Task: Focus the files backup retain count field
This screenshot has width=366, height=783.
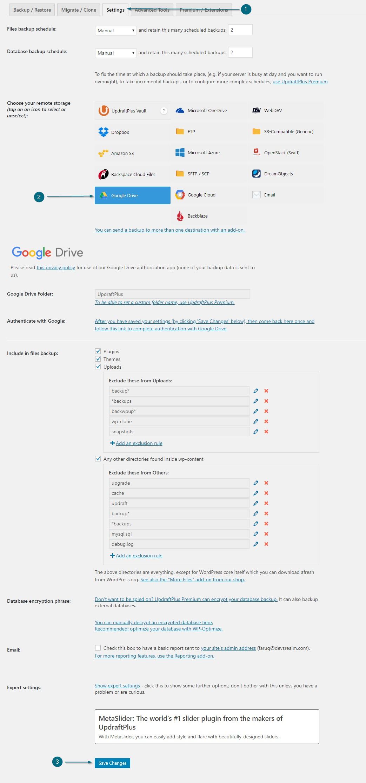Action: (240, 30)
